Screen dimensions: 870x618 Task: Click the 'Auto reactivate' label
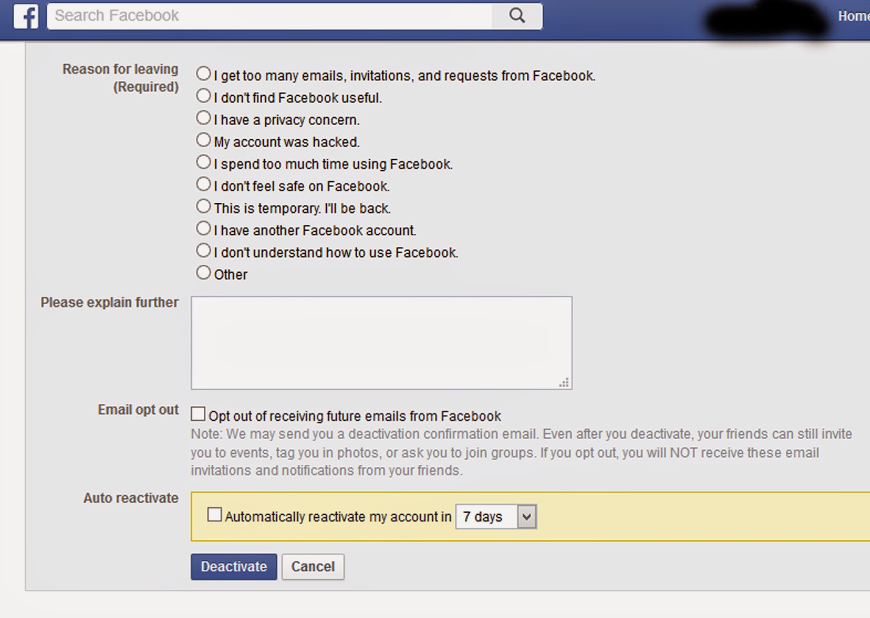coord(130,498)
